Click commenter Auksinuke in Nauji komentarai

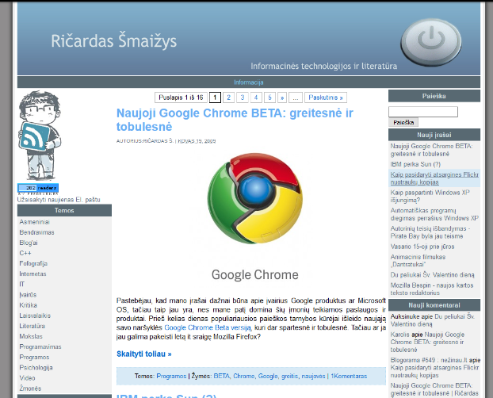pyautogui.click(x=405, y=316)
